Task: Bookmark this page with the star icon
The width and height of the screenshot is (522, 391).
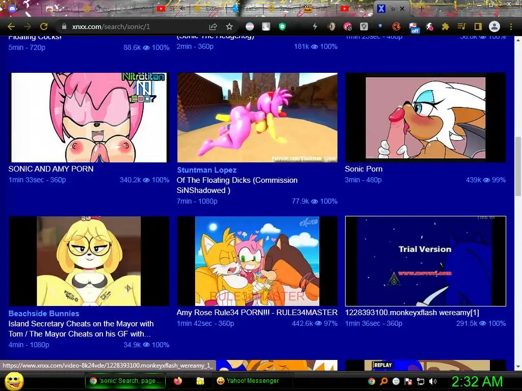Action: tap(229, 26)
